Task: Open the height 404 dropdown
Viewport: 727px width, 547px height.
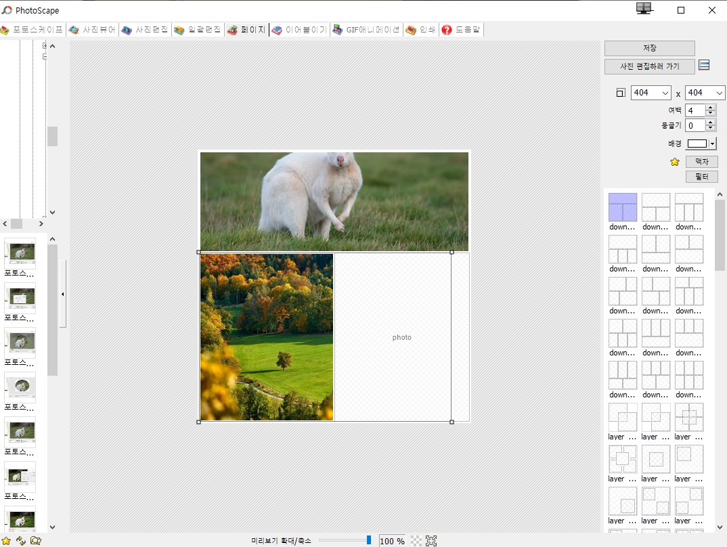Action: (x=719, y=93)
